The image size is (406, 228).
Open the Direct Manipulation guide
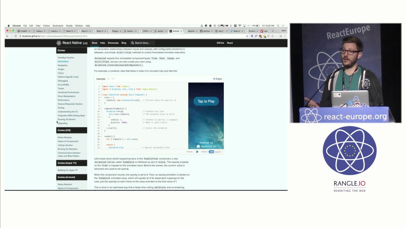pos(67,96)
